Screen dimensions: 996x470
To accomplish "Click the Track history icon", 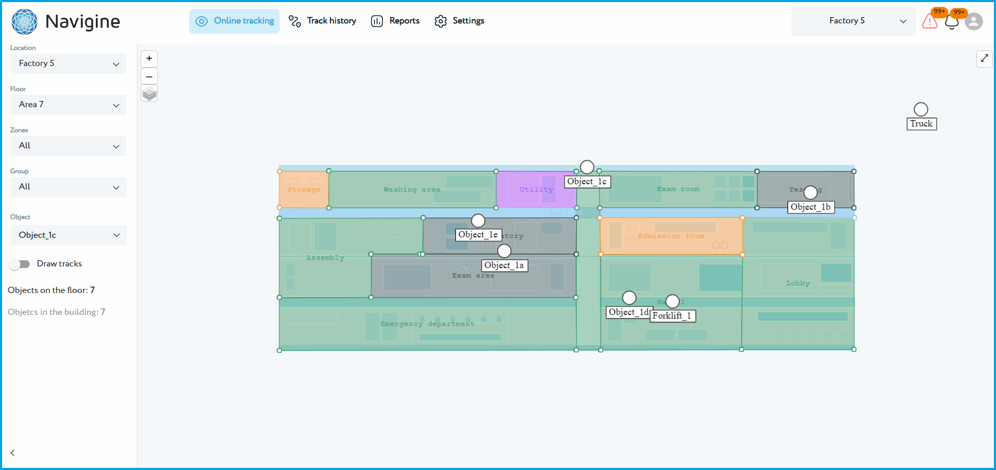I will click(x=294, y=21).
